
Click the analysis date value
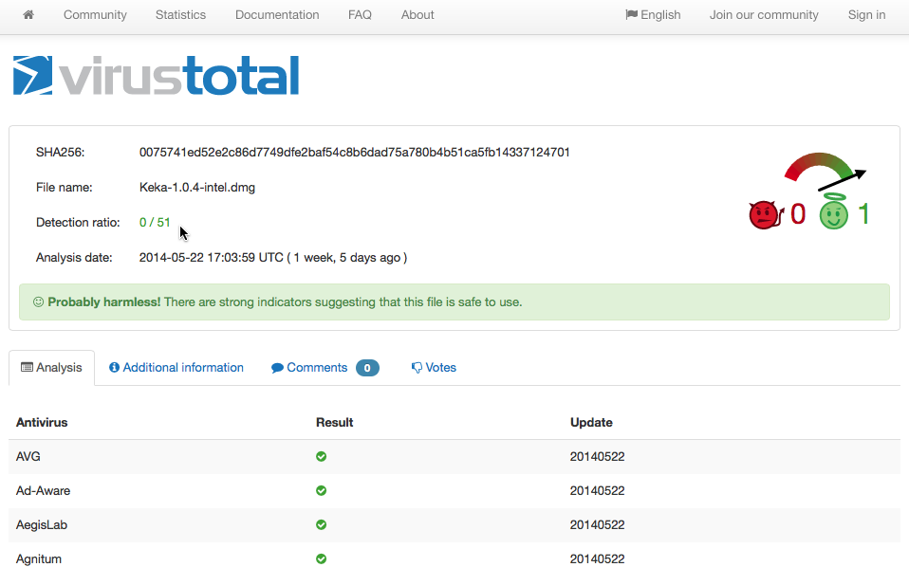[x=273, y=258]
